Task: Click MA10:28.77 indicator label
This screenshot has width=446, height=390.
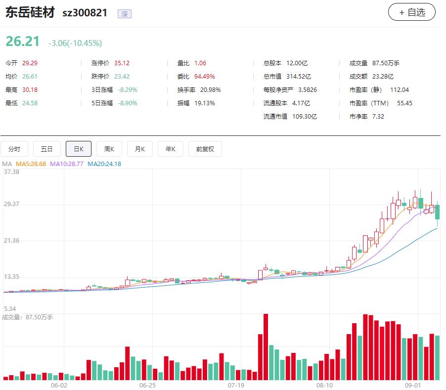Action: (x=67, y=164)
